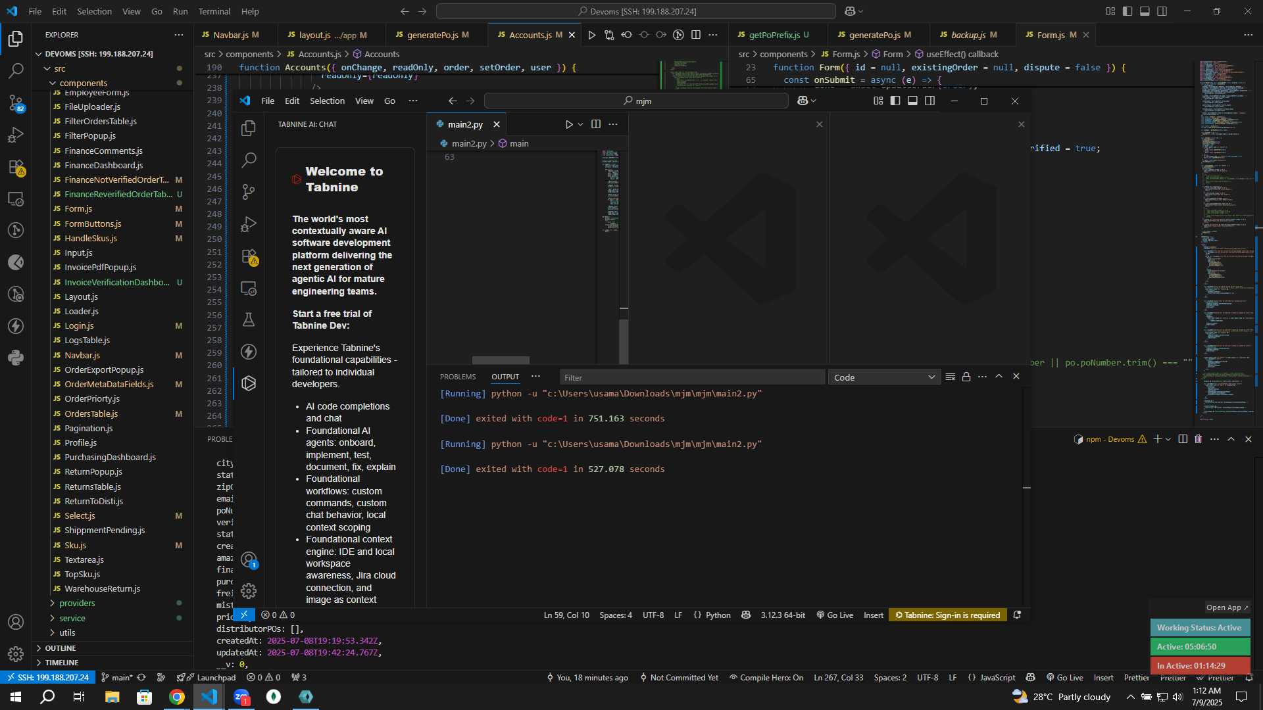Click main* branch in back status bar

click(x=117, y=678)
